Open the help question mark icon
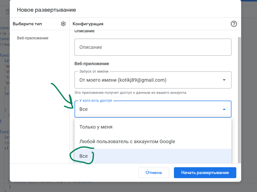257x192 pixels. pos(234,24)
